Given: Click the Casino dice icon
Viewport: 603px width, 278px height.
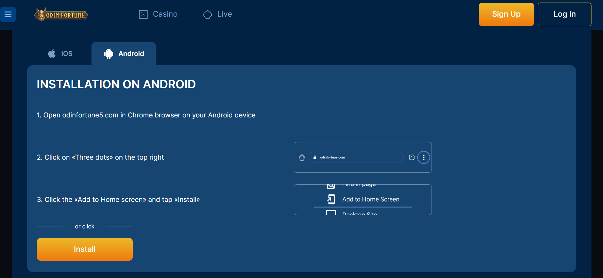Looking at the screenshot, I should (143, 14).
